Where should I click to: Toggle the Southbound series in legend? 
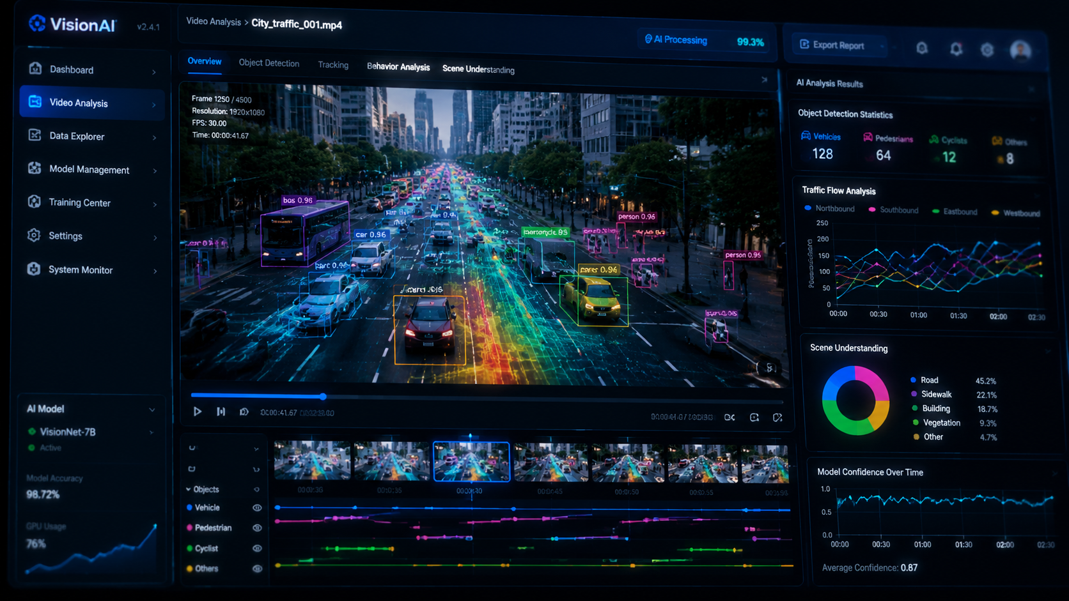[893, 209]
